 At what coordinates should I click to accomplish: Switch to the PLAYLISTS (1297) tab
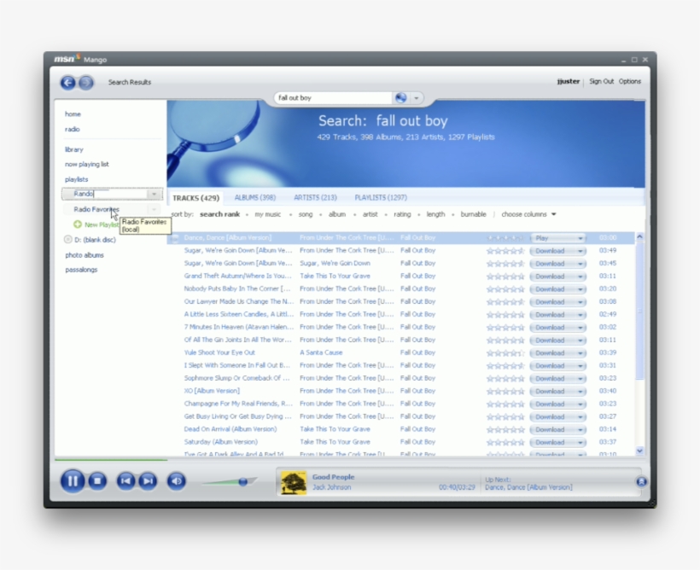(381, 198)
